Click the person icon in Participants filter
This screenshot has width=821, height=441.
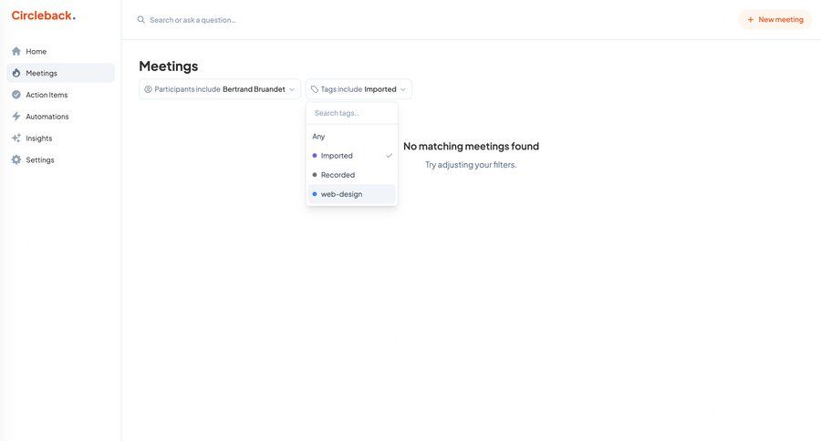(149, 89)
